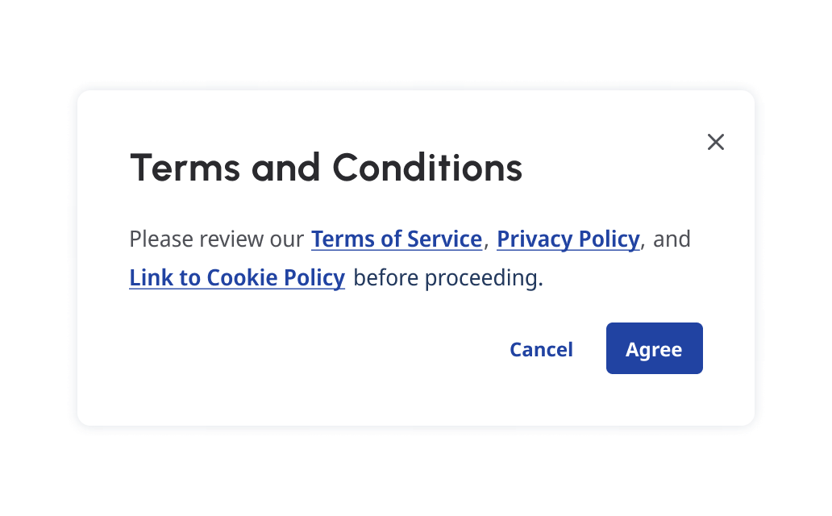Dismiss the dialog with the X icon
832x516 pixels.
pos(716,143)
